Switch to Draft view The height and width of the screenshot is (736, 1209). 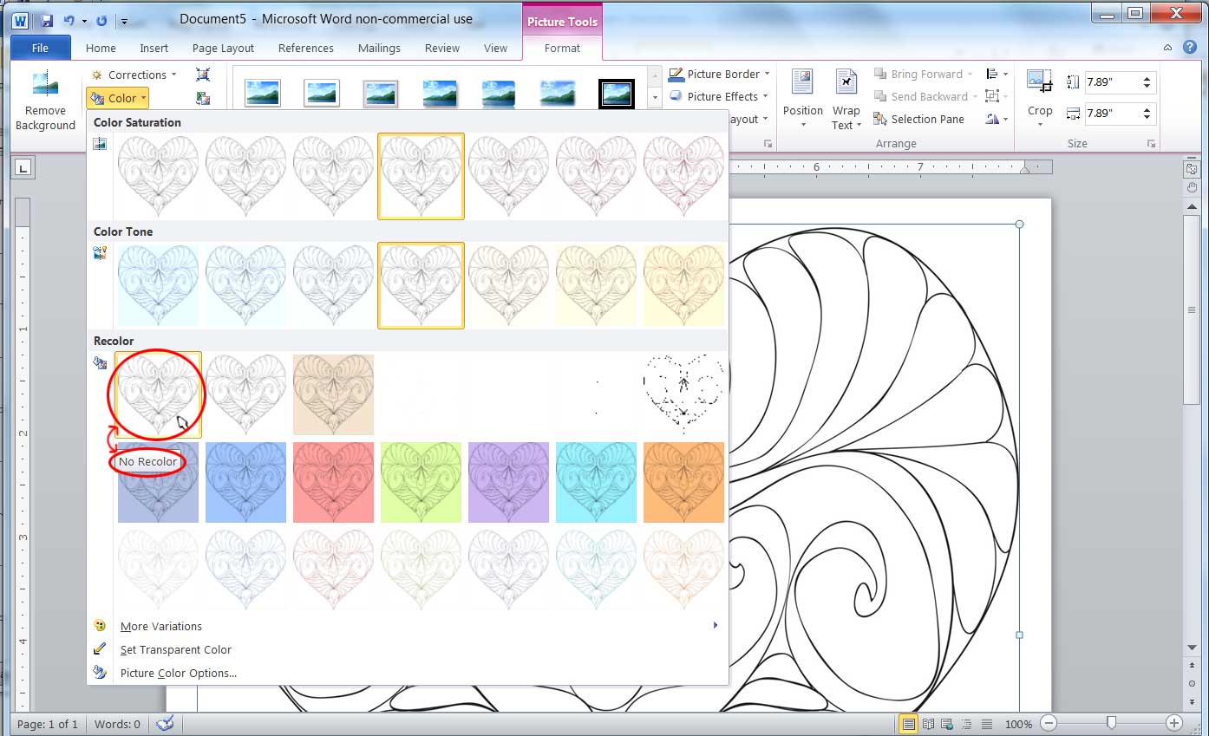[987, 722]
